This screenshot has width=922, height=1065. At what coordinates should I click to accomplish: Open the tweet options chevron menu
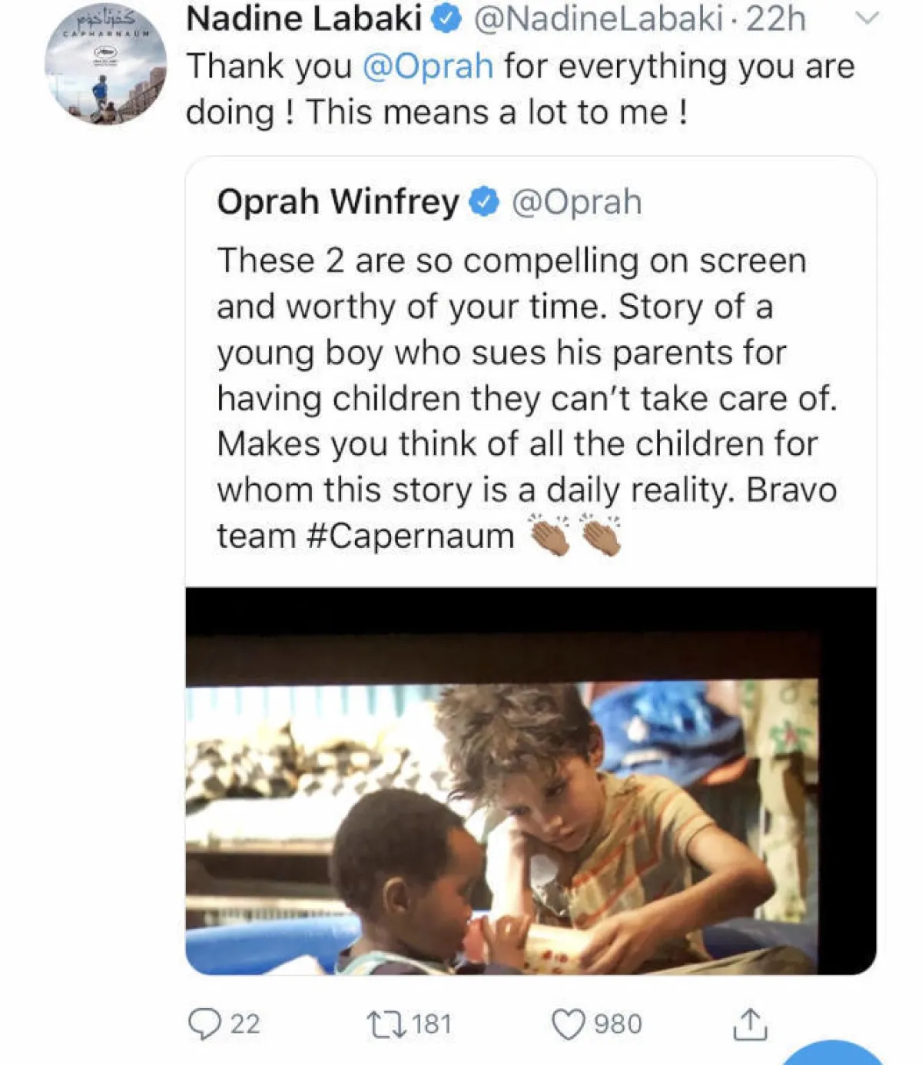click(x=867, y=18)
